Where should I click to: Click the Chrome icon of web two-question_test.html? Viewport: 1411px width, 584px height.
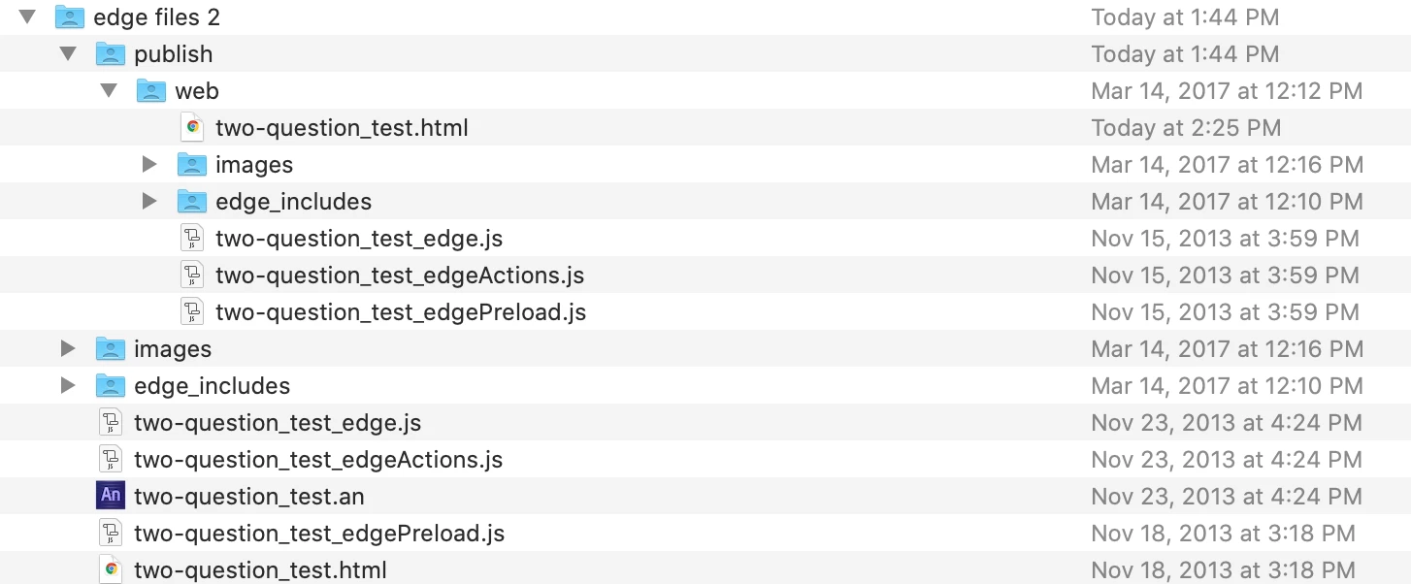[193, 127]
